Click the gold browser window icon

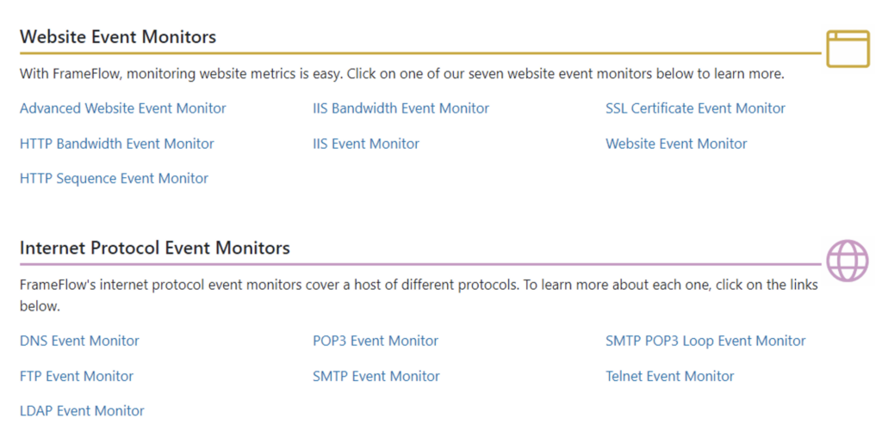click(848, 49)
